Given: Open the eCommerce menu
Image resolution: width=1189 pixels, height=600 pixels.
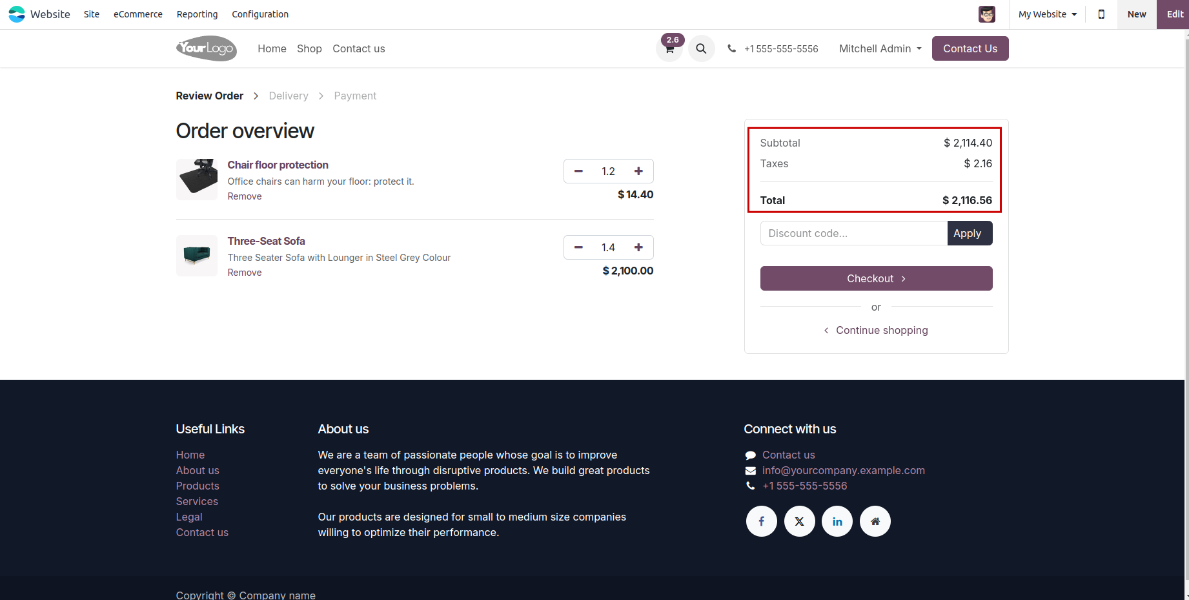Looking at the screenshot, I should pos(138,14).
